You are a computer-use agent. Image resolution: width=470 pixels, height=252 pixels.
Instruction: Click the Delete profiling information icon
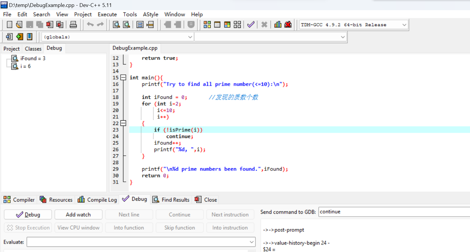point(288,25)
